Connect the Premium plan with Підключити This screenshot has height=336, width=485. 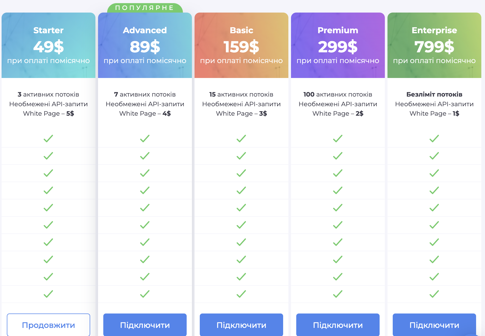pos(338,325)
